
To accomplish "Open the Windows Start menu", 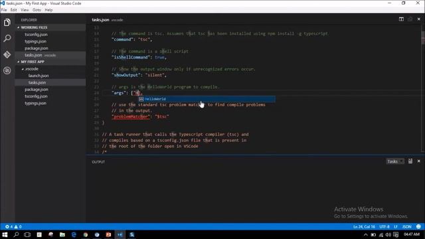I will [x=5, y=234].
